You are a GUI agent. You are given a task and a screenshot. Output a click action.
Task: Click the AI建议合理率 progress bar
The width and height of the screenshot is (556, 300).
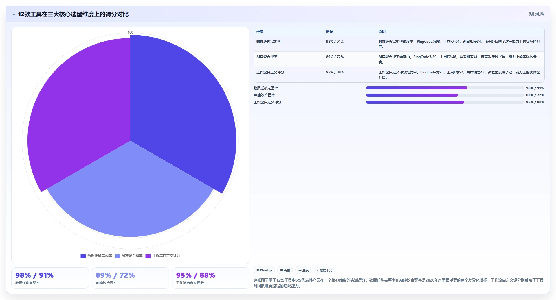(x=445, y=95)
